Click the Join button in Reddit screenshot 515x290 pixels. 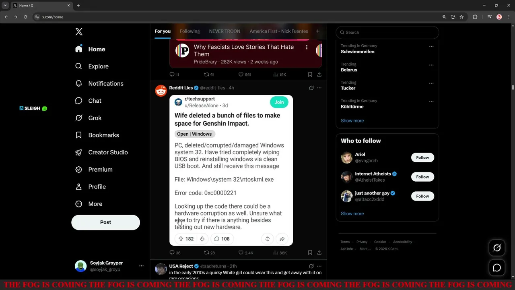point(279,102)
